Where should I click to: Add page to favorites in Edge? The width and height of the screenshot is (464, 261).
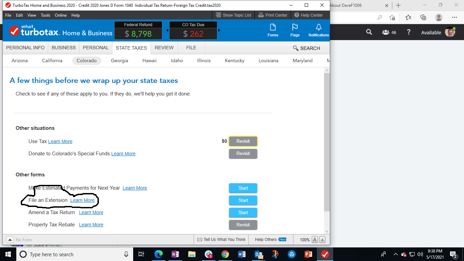coord(392,17)
